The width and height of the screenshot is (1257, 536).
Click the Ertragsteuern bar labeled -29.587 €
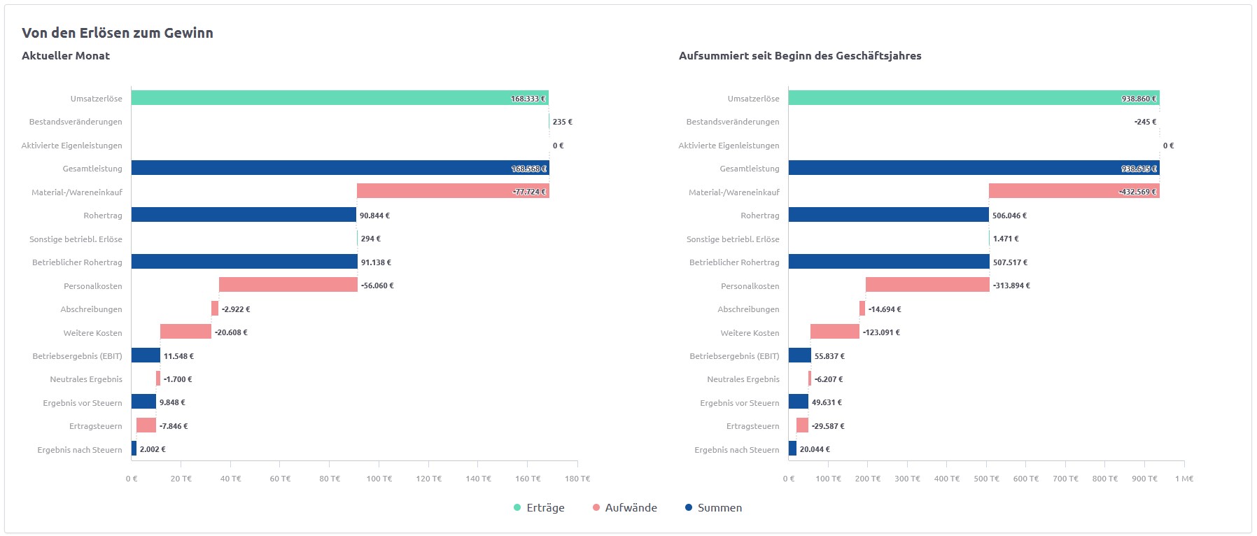[802, 425]
